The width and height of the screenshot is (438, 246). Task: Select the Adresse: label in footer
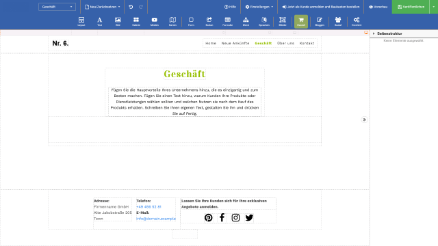(102, 201)
